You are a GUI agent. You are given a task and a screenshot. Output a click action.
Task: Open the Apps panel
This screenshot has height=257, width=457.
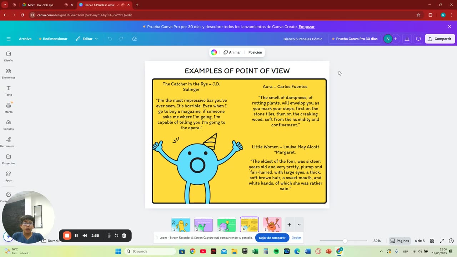pos(9,176)
